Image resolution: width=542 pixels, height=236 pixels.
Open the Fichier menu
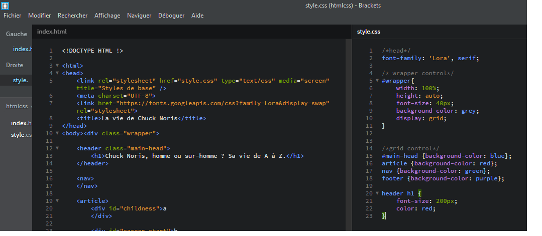pos(13,16)
